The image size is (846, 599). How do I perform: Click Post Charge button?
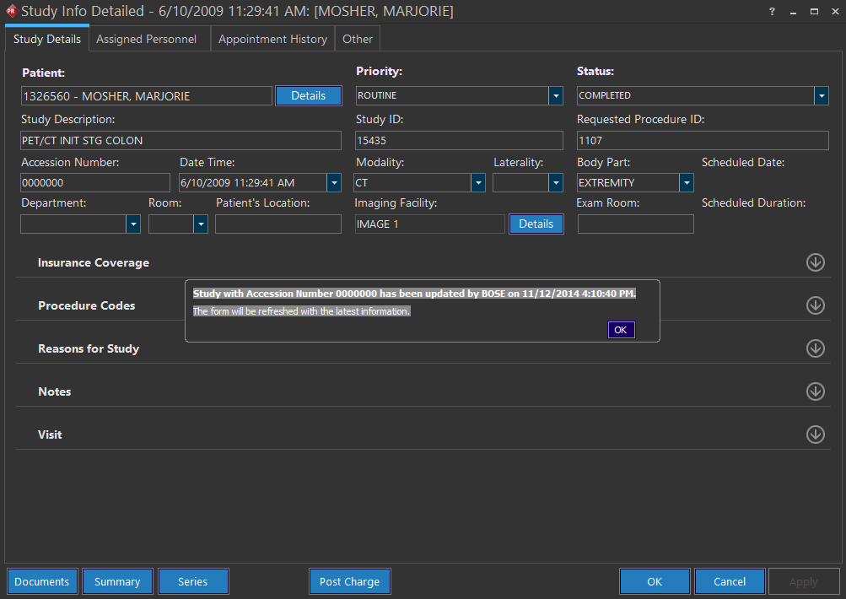point(349,581)
